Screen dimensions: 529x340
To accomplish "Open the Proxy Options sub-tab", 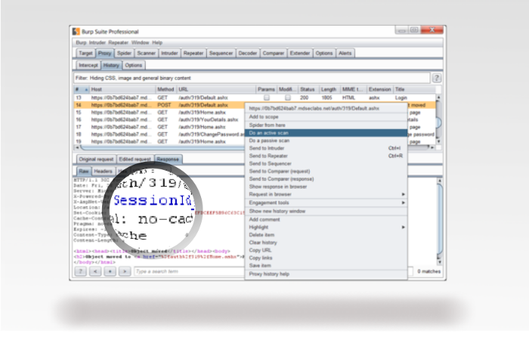I will click(133, 65).
